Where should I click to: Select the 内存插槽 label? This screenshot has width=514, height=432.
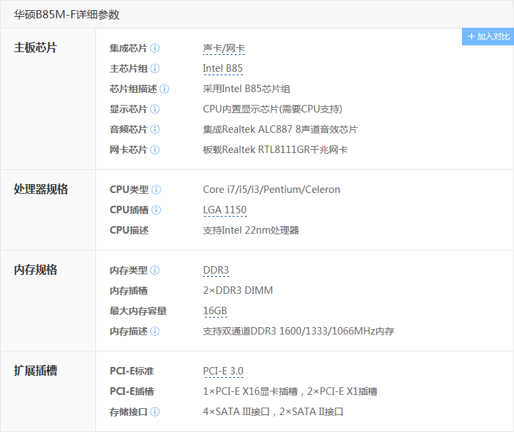pos(128,291)
